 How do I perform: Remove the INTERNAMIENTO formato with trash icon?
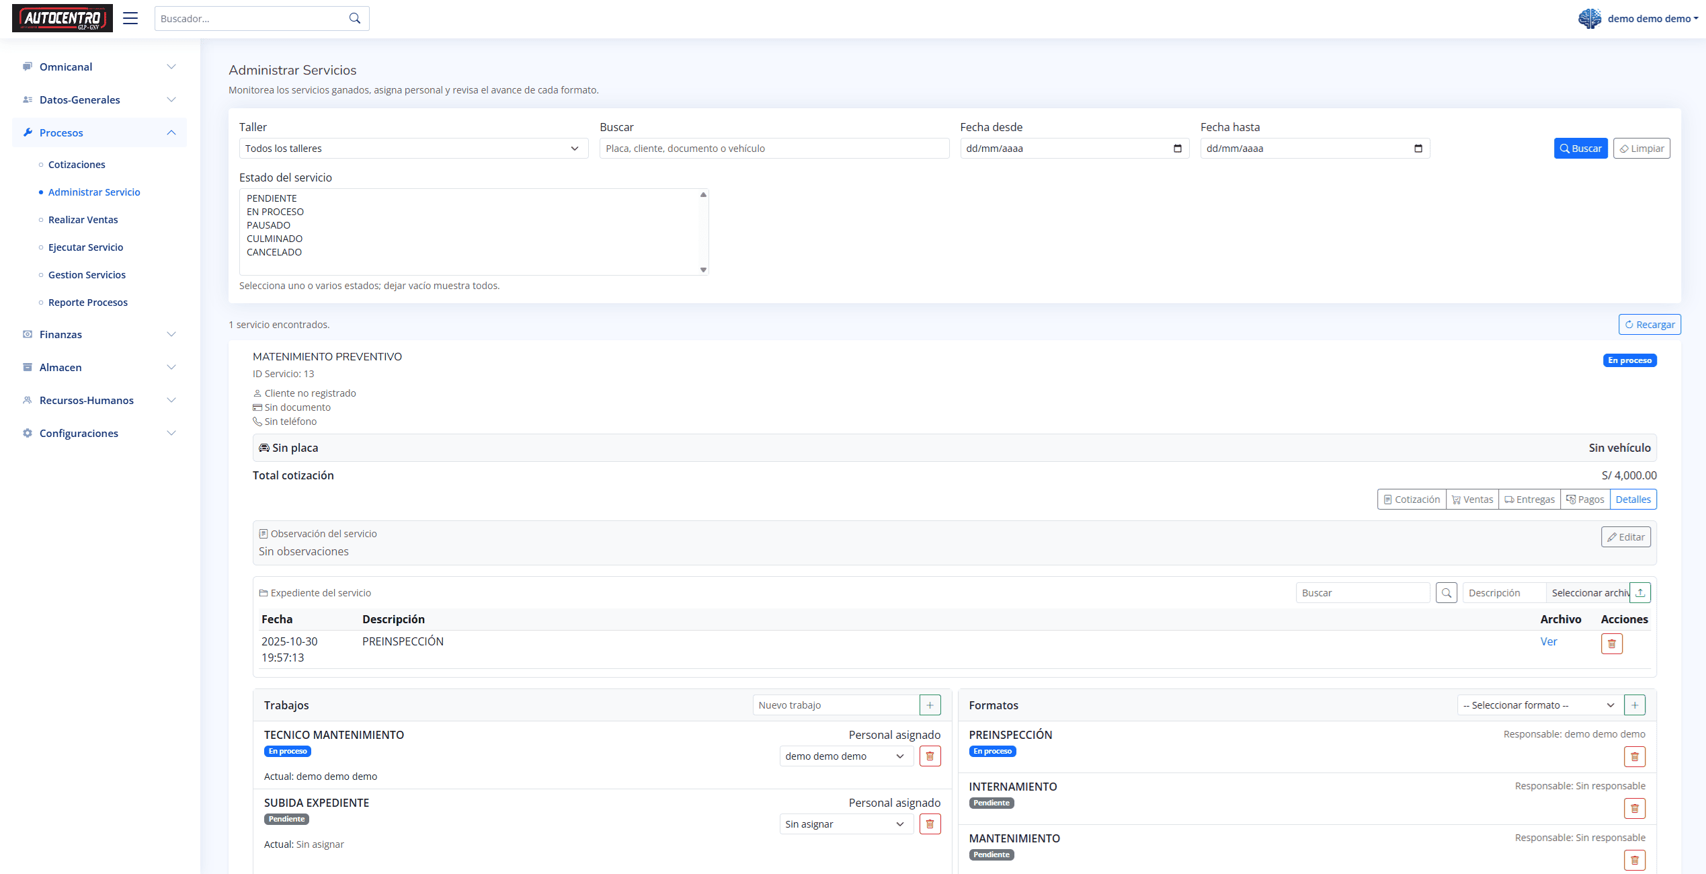(1634, 808)
